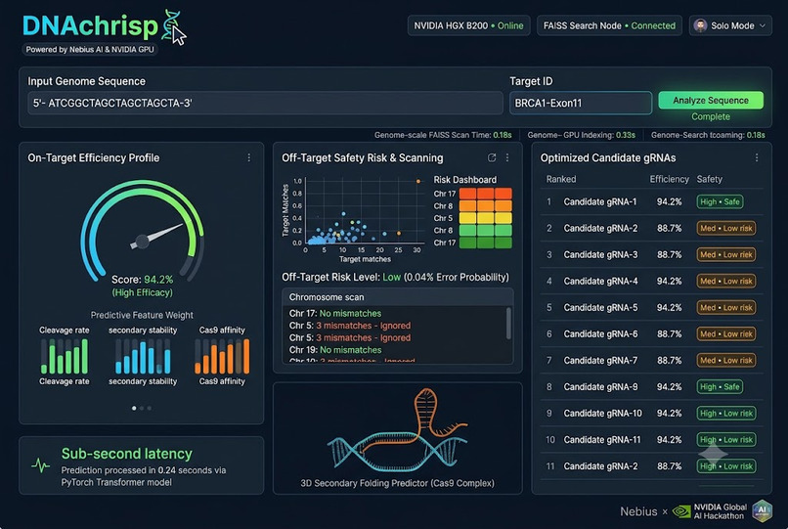
Task: Click the Predictive Feature Weight heading
Action: coord(142,315)
